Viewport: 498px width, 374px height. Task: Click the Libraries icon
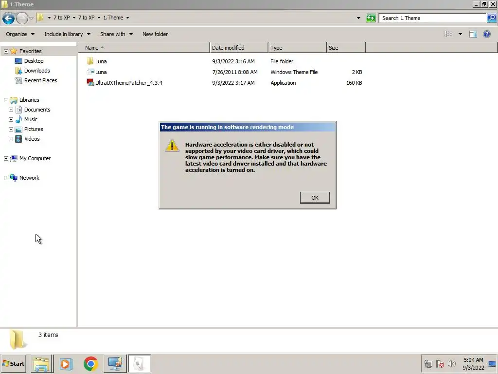(14, 100)
